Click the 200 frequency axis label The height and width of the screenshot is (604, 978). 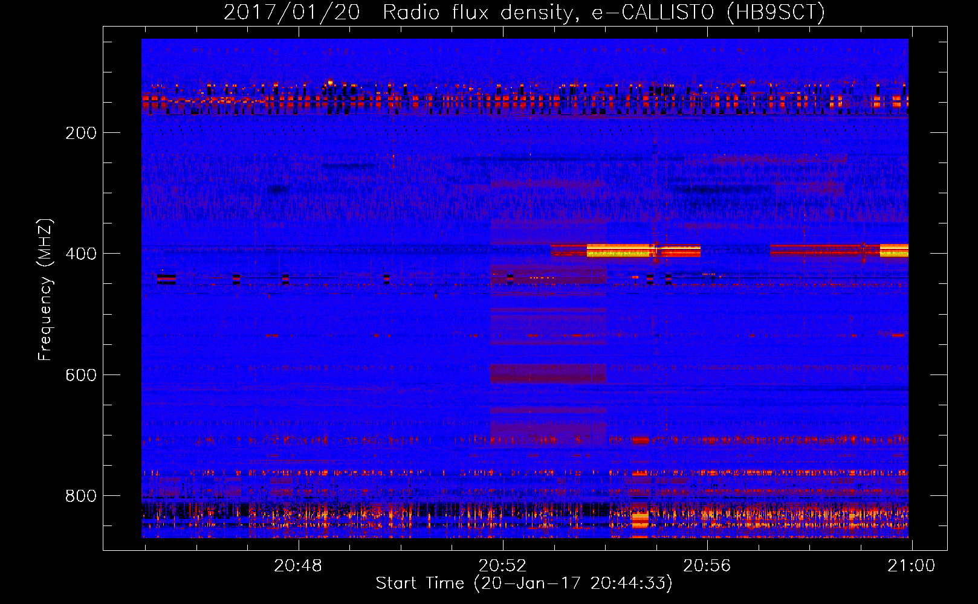81,133
